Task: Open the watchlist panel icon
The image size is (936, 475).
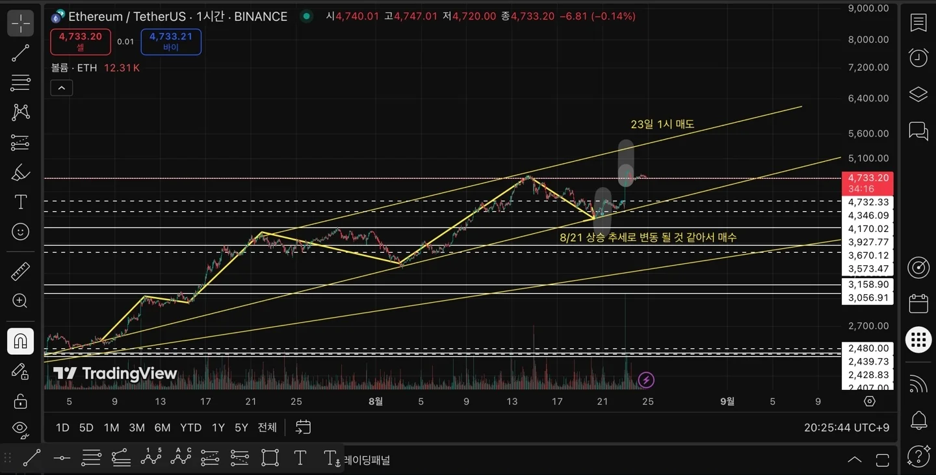Action: click(918, 23)
